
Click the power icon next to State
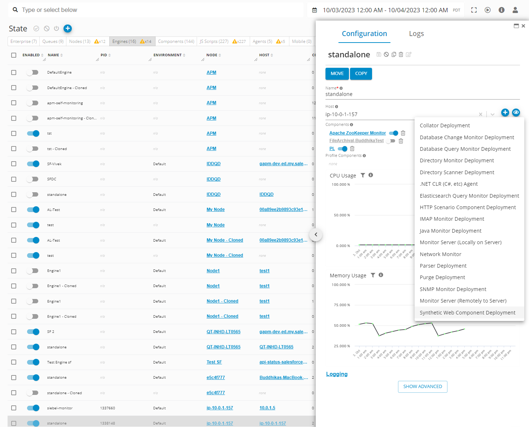click(56, 28)
